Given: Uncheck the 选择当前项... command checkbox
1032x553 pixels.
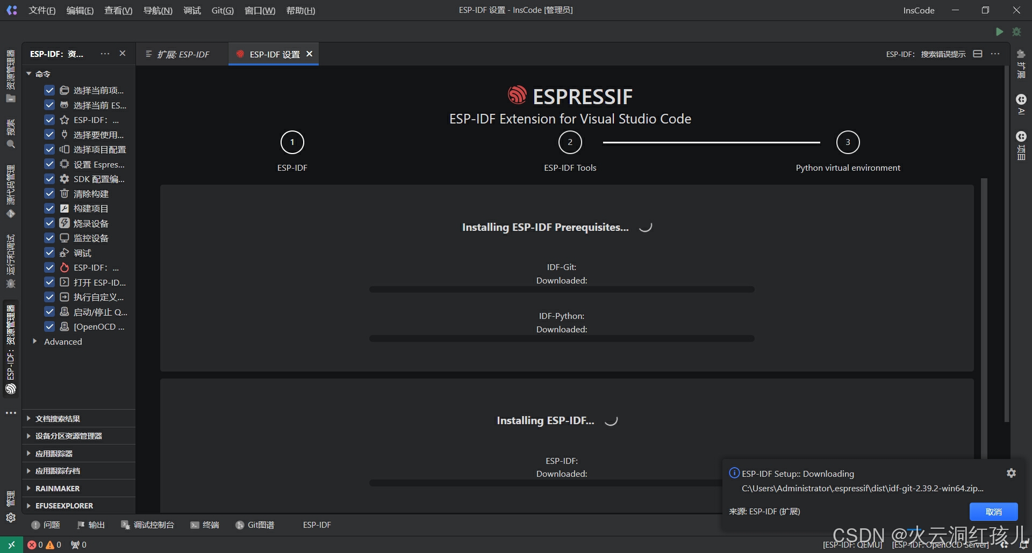Looking at the screenshot, I should click(49, 90).
